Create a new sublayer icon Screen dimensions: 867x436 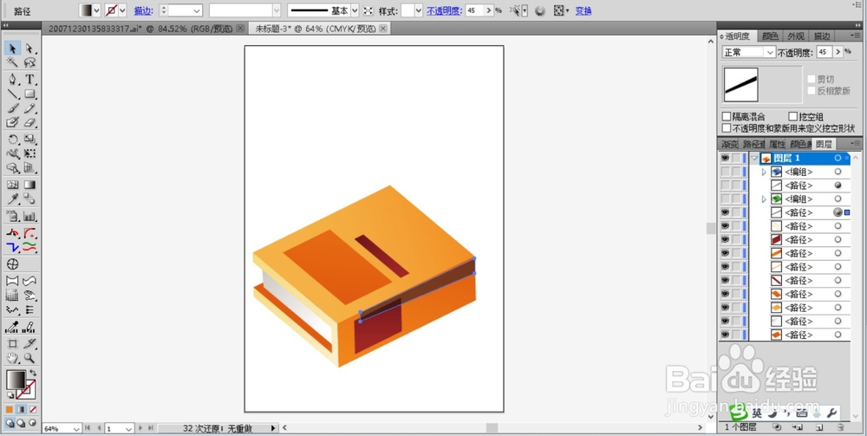[798, 427]
